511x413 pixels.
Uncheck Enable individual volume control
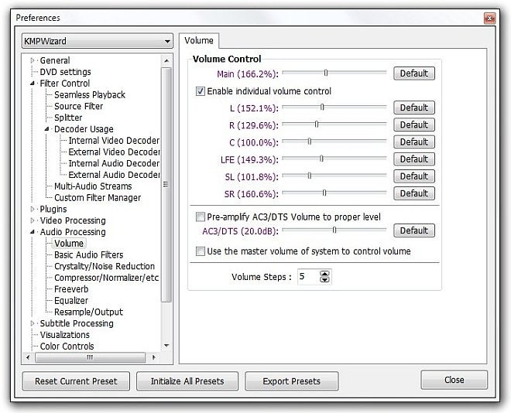pos(201,91)
